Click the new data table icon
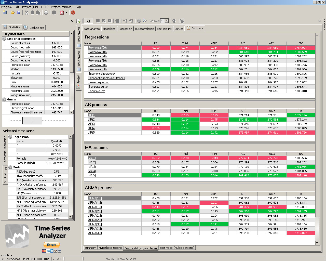 coord(5,12)
